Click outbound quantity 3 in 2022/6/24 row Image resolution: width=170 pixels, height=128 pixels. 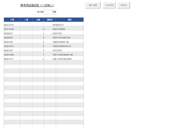pyautogui.click(x=38, y=37)
